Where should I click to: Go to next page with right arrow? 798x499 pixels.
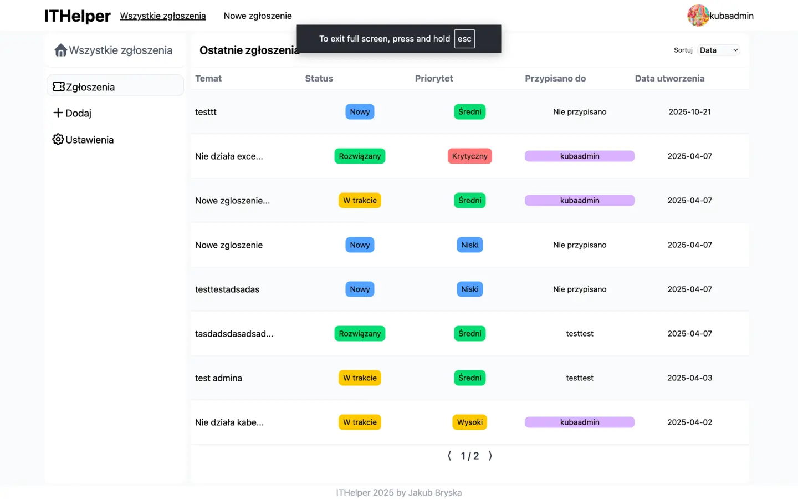(x=490, y=456)
